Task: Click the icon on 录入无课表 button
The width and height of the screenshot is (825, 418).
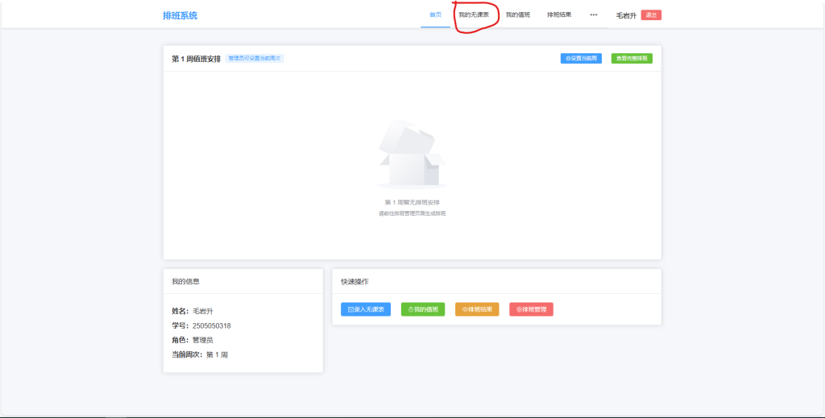Action: (x=350, y=309)
